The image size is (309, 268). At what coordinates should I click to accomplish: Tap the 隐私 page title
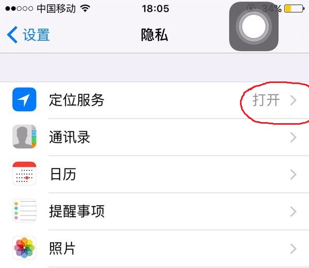point(154,35)
